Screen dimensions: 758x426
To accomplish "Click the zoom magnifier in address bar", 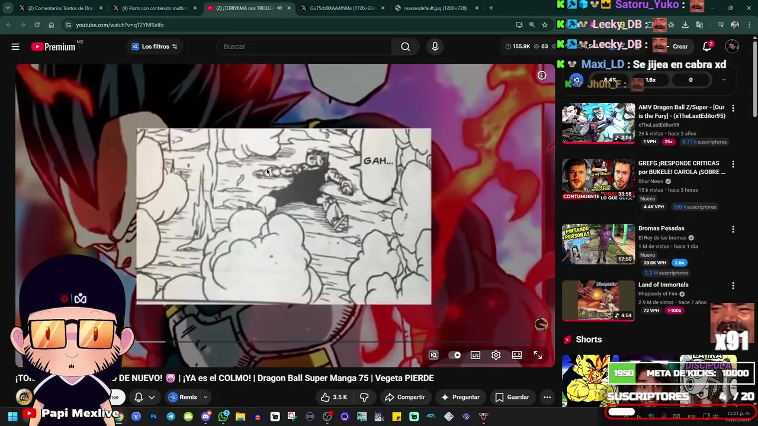I will [x=532, y=25].
